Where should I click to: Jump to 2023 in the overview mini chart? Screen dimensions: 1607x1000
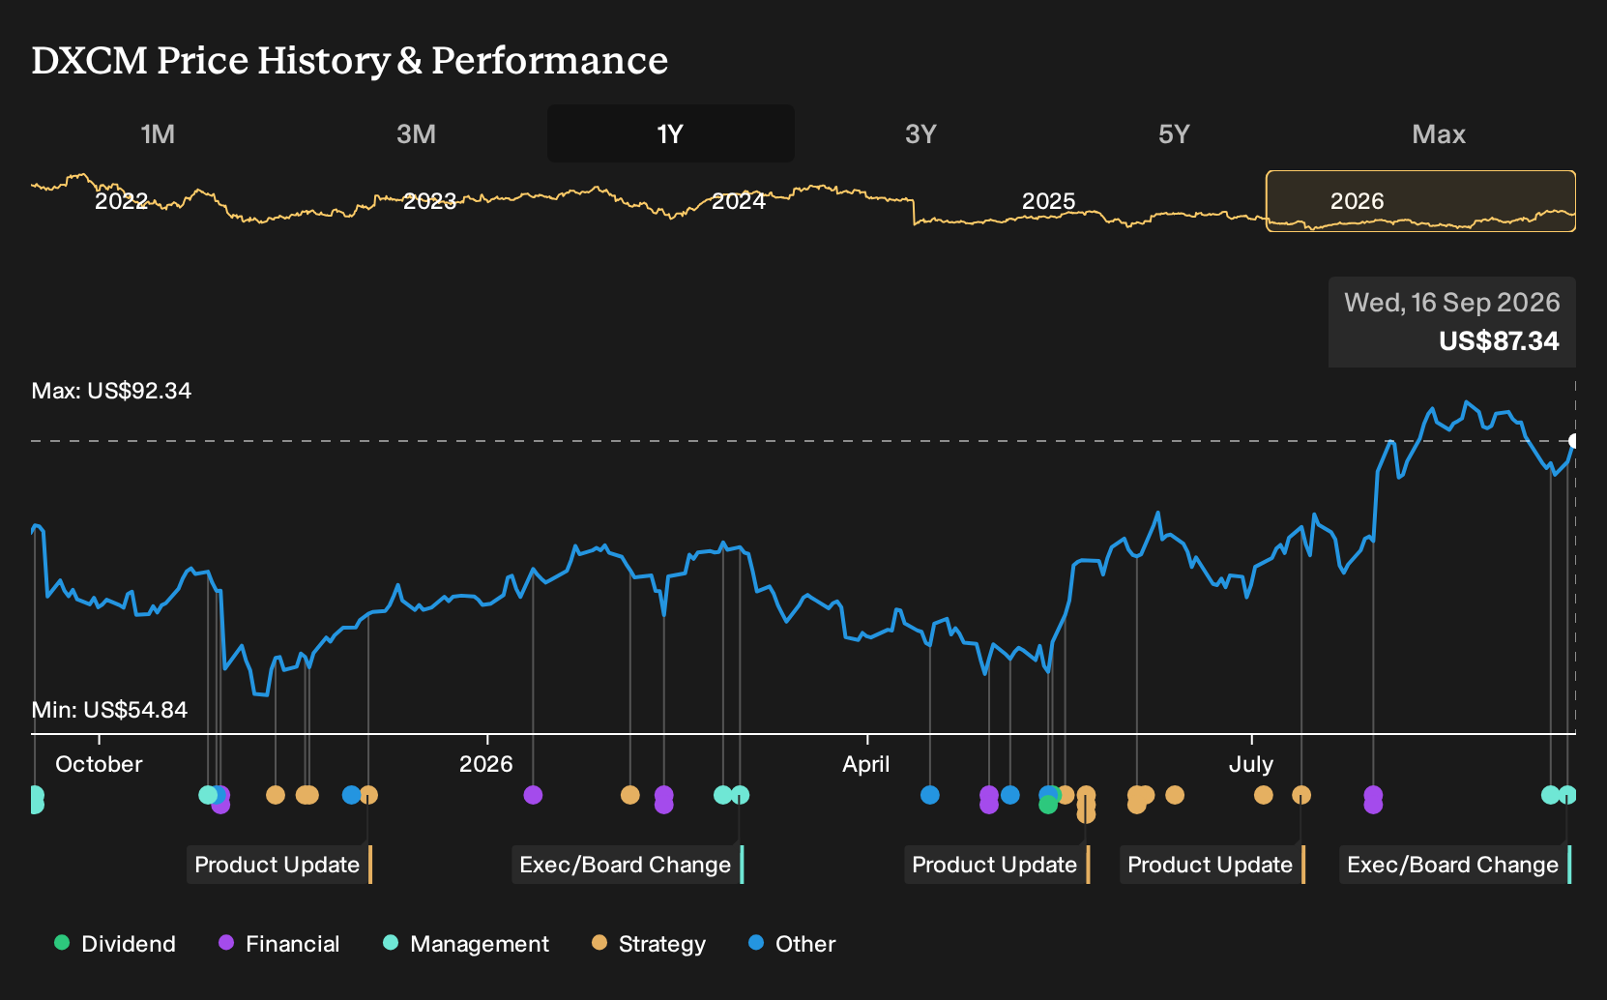point(429,201)
